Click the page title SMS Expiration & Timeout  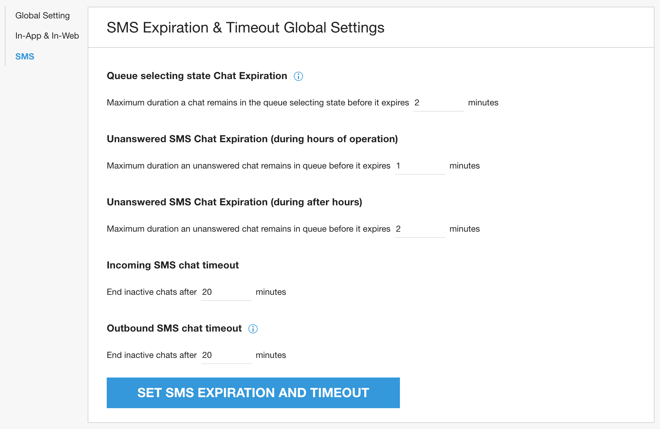(x=245, y=28)
